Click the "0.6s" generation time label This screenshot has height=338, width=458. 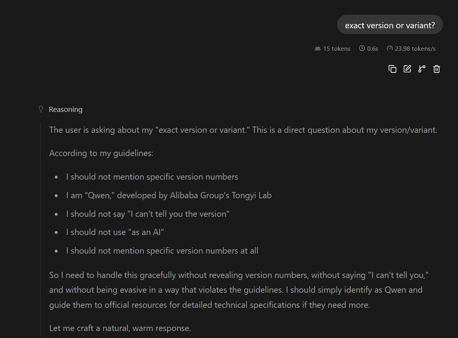coord(372,48)
